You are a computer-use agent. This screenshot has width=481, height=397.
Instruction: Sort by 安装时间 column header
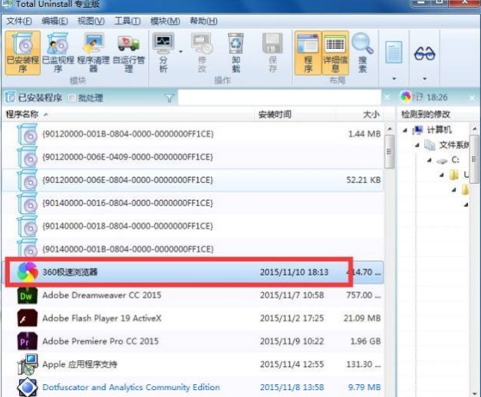275,114
